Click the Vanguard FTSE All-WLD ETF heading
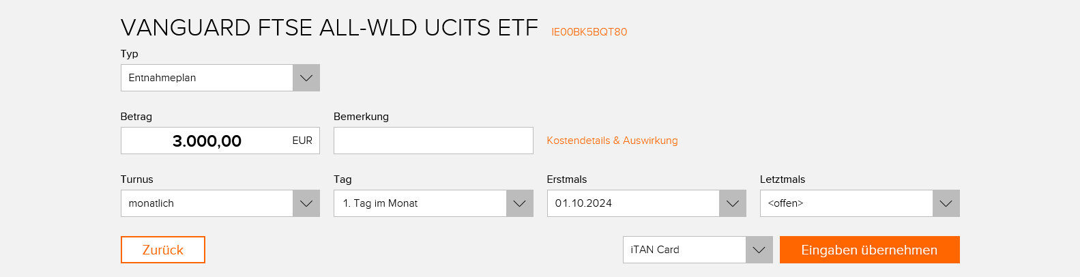The width and height of the screenshot is (1080, 277). click(330, 28)
